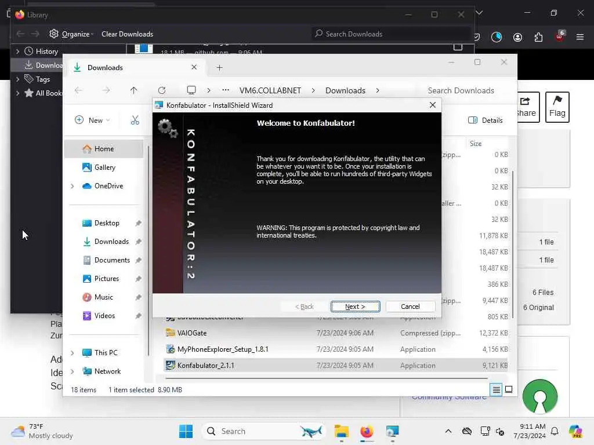Click the green keyhole Open Source logo
The height and width of the screenshot is (445, 594).
540,396
